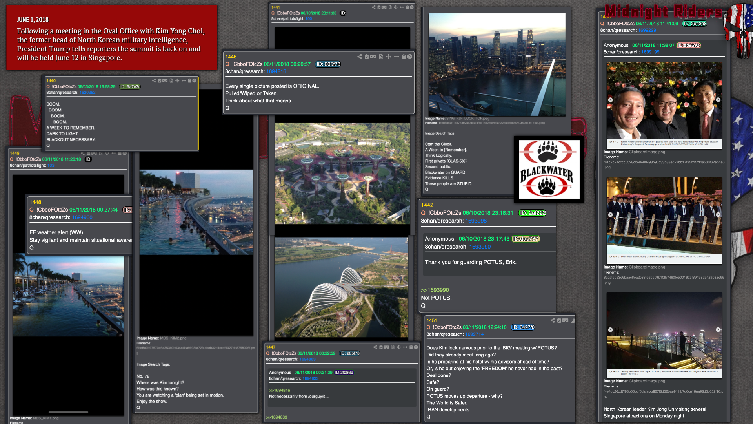Click next arrow on SkyPark night security image
The width and height of the screenshot is (753, 424).
(x=718, y=330)
